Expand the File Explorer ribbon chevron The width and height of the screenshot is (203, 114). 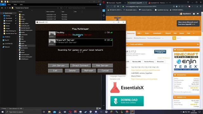coord(98,4)
